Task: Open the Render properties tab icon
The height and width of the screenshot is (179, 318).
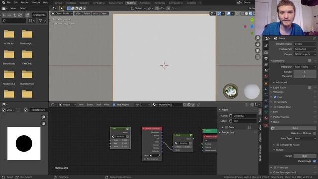Action: point(266,53)
